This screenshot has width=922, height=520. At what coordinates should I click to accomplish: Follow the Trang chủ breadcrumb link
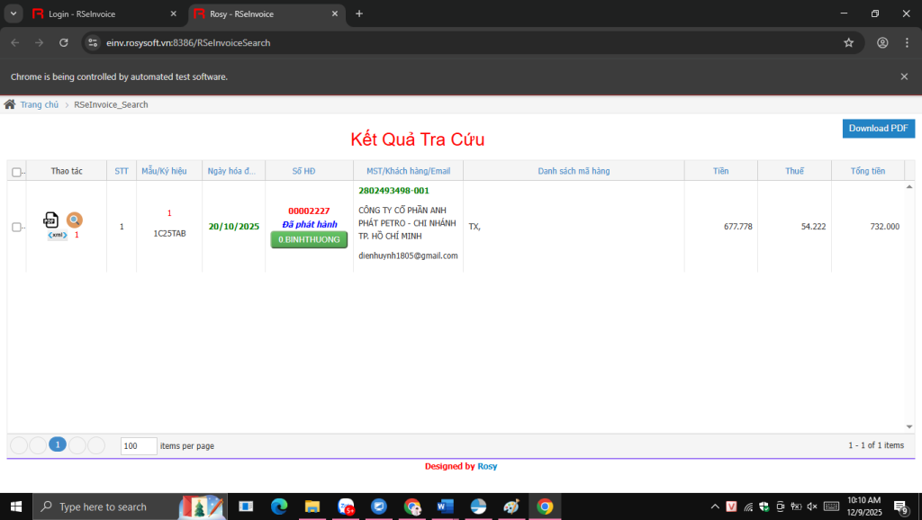pyautogui.click(x=40, y=104)
